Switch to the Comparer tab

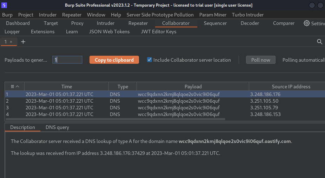point(284,23)
